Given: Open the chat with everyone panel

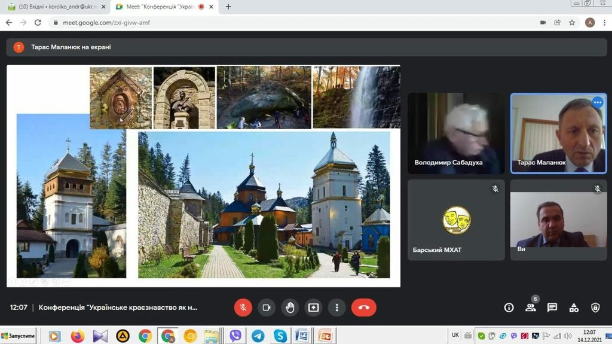Looking at the screenshot, I should point(552,308).
